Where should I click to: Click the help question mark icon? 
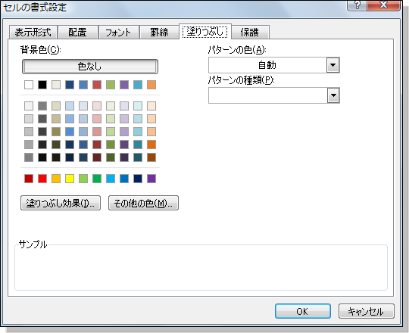[357, 5]
